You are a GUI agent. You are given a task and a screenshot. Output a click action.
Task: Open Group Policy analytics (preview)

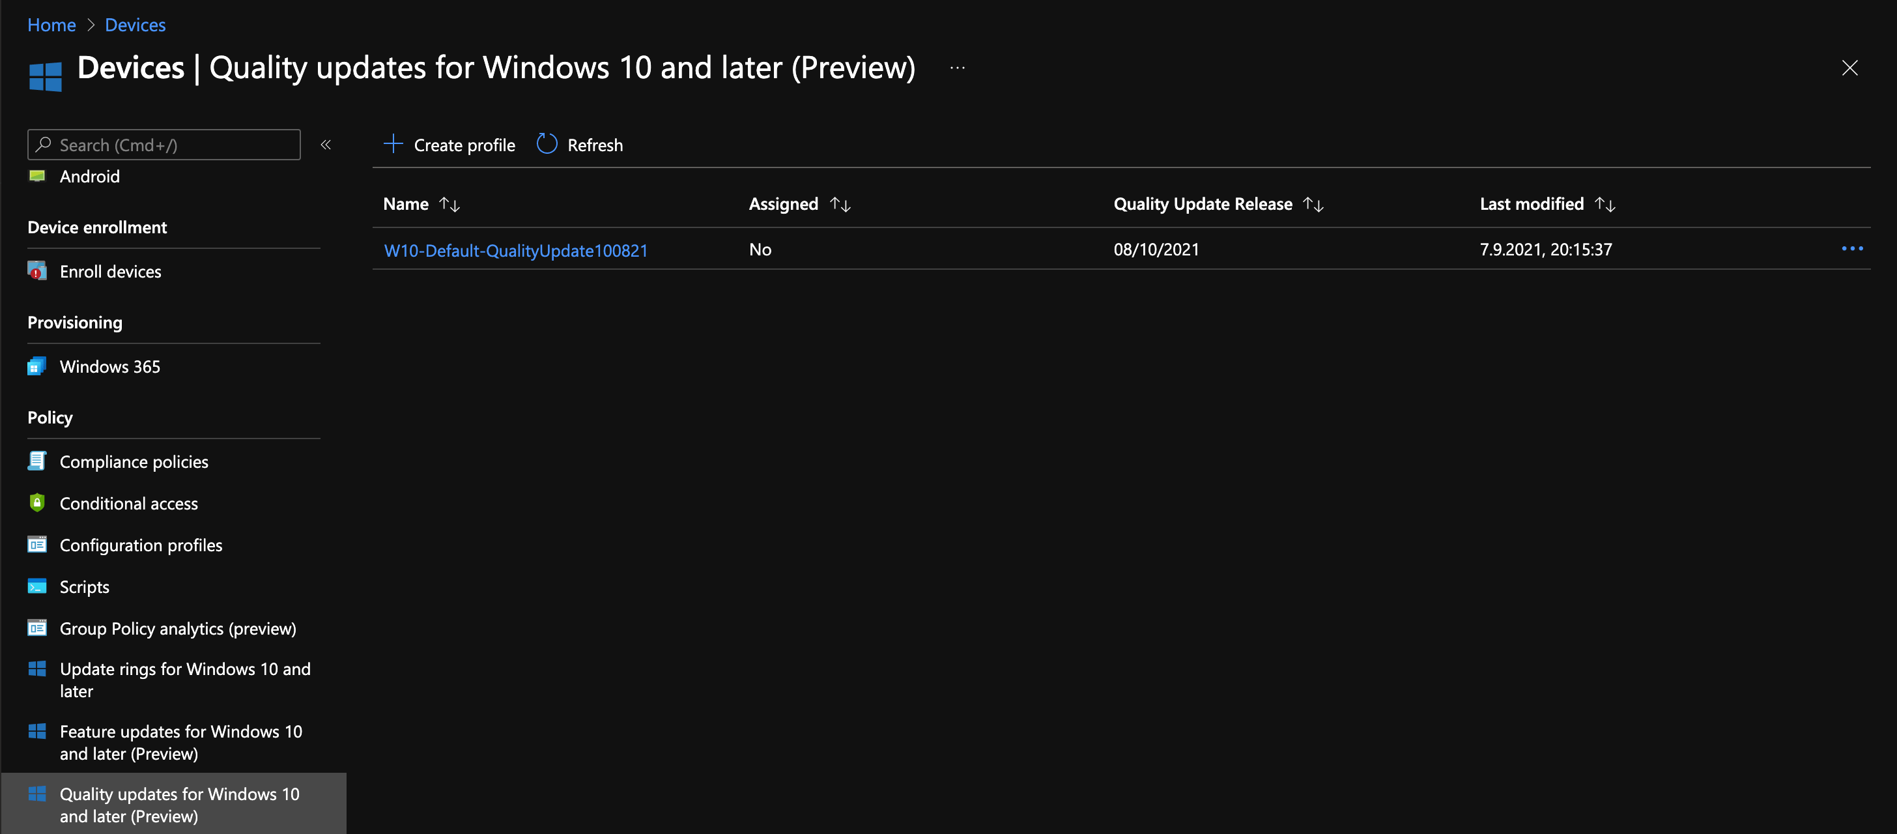(x=178, y=629)
